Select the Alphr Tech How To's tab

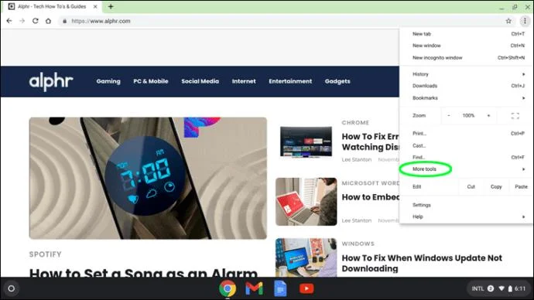52,6
